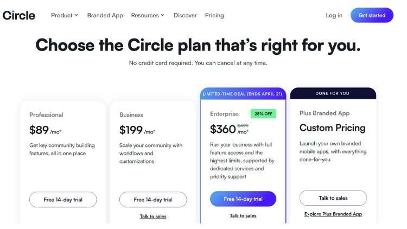Click the Circle logo
Screen dimensions: 407x229
[19, 15]
